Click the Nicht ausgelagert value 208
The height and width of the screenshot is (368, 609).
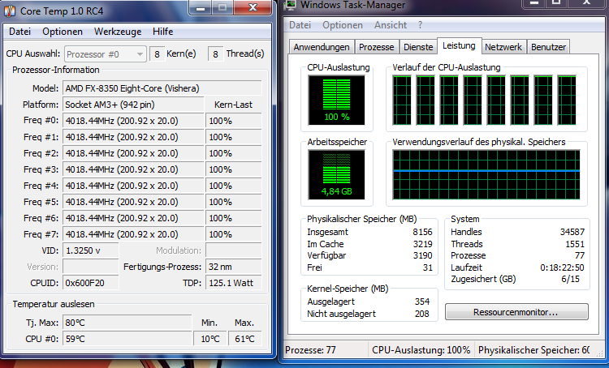pyautogui.click(x=421, y=314)
